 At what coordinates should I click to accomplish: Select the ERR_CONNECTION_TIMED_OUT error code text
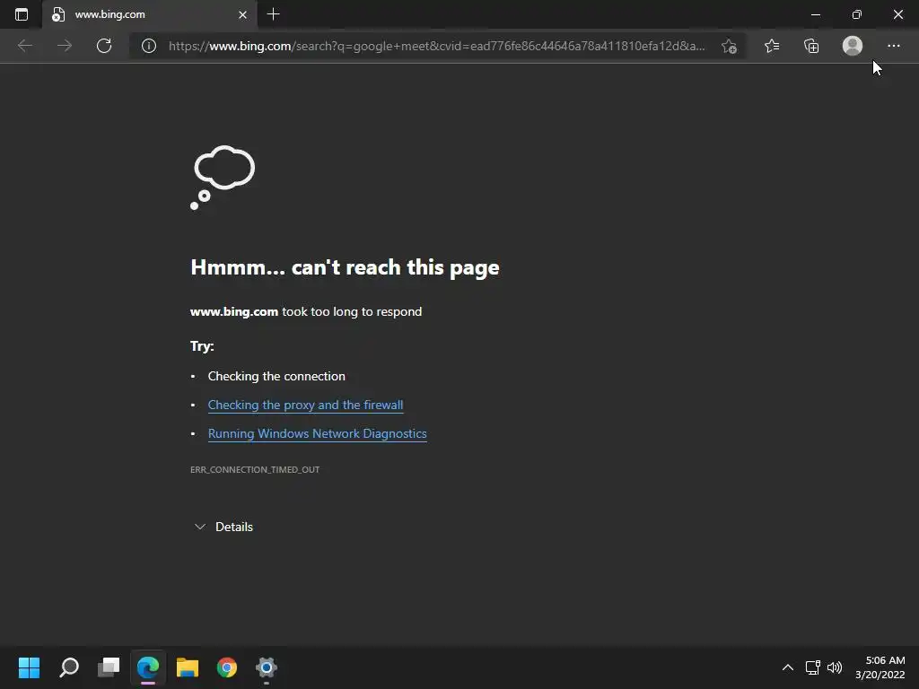tap(255, 469)
